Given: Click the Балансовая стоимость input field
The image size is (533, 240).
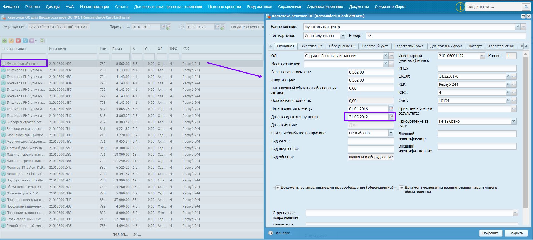Looking at the screenshot, I should click(371, 72).
